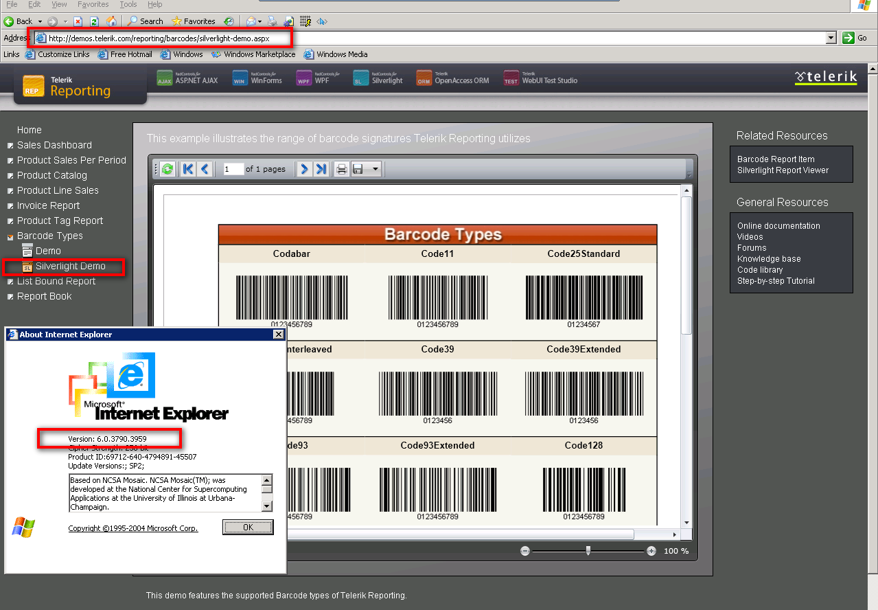Go to previous report page
The image size is (878, 610).
coord(205,169)
